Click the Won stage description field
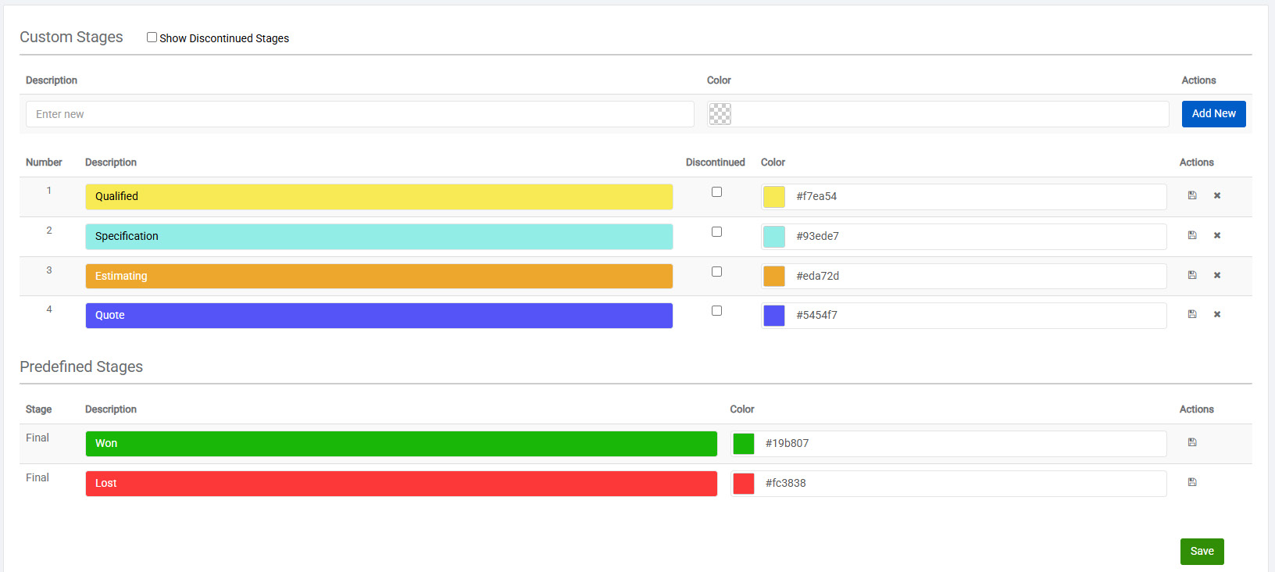This screenshot has height=572, width=1275. click(x=401, y=444)
